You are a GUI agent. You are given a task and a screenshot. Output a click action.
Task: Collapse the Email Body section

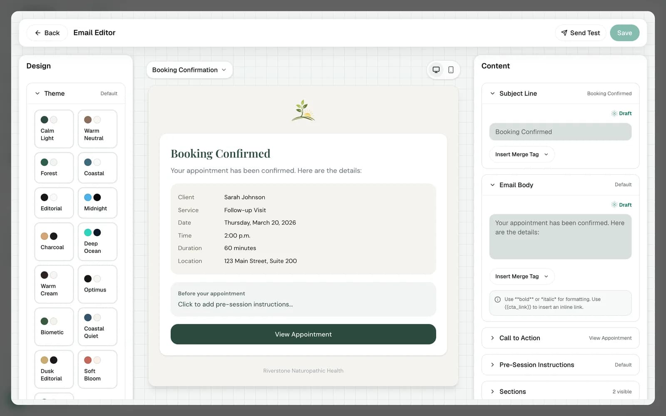click(x=492, y=185)
